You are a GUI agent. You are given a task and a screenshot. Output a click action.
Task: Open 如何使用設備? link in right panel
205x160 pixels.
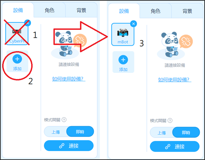(175, 80)
